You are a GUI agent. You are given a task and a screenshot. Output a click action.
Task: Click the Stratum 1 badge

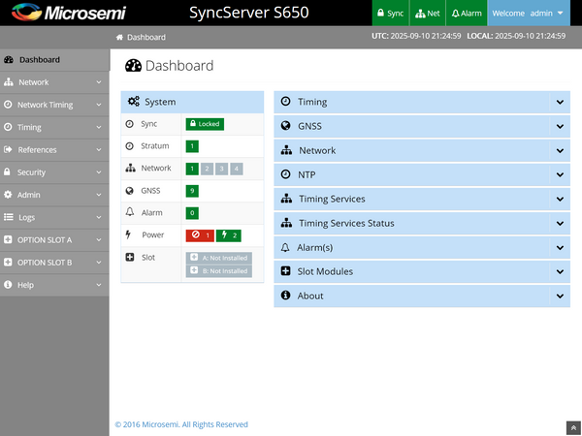(192, 146)
